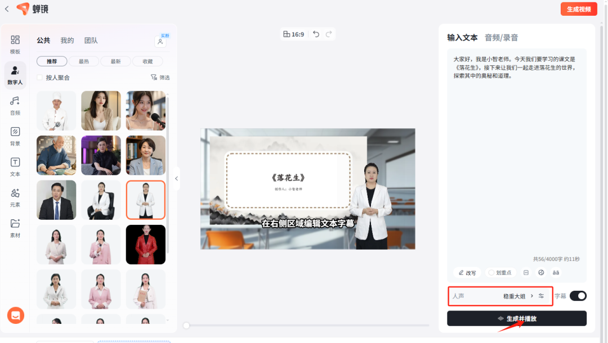Select the 数字人 panel in left sidebar
This screenshot has width=608, height=343.
click(15, 75)
